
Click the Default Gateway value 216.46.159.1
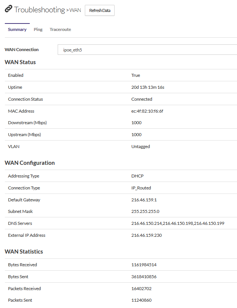[x=144, y=200]
